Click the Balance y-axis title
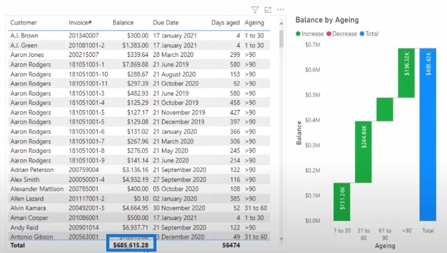This screenshot has height=253, width=447. point(299,133)
